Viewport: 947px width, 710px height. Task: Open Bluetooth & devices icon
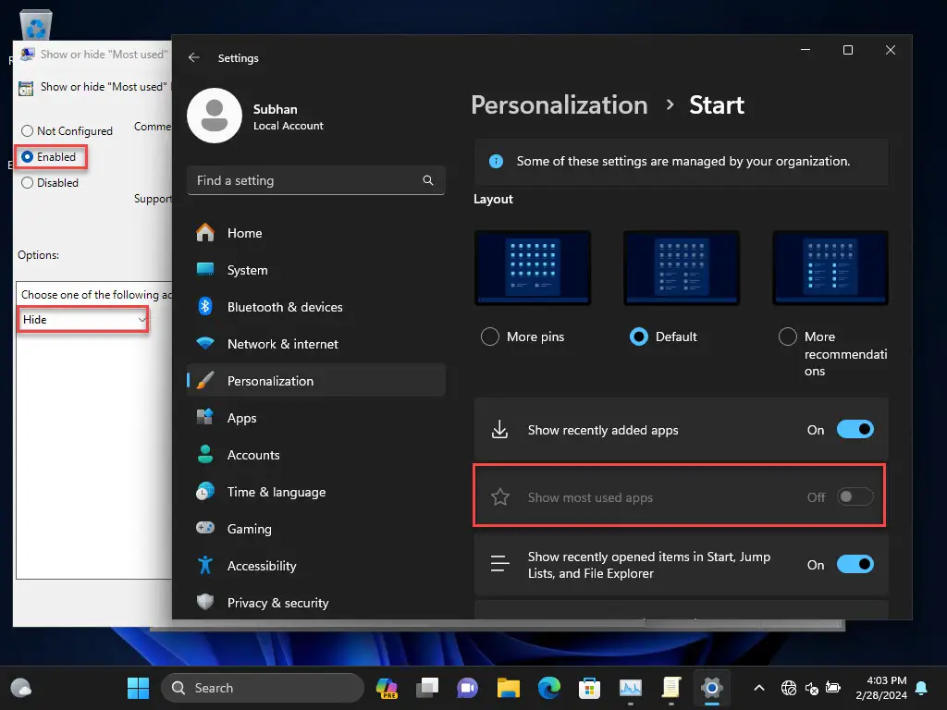tap(205, 307)
